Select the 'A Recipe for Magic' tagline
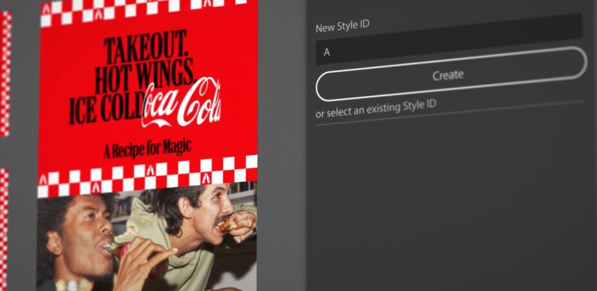 coord(147,148)
